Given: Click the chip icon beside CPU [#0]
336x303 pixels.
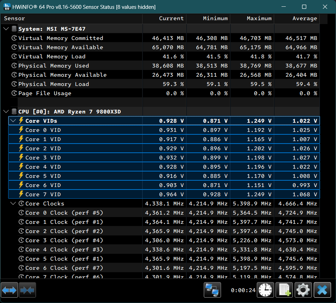Looking at the screenshot, I should coord(14,111).
